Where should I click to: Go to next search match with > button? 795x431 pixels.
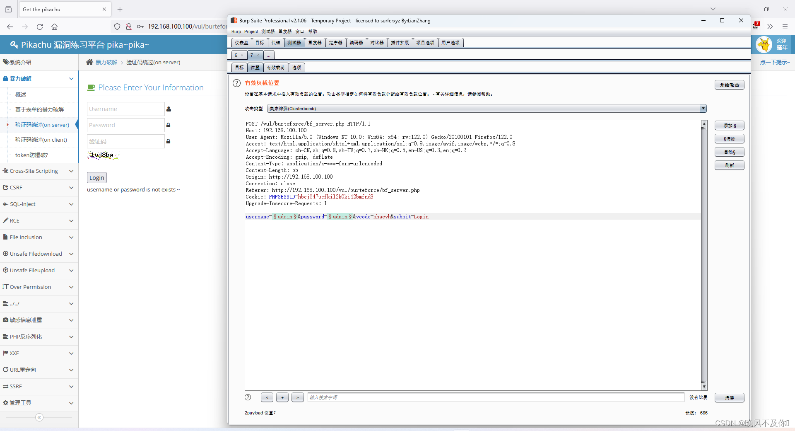point(298,397)
